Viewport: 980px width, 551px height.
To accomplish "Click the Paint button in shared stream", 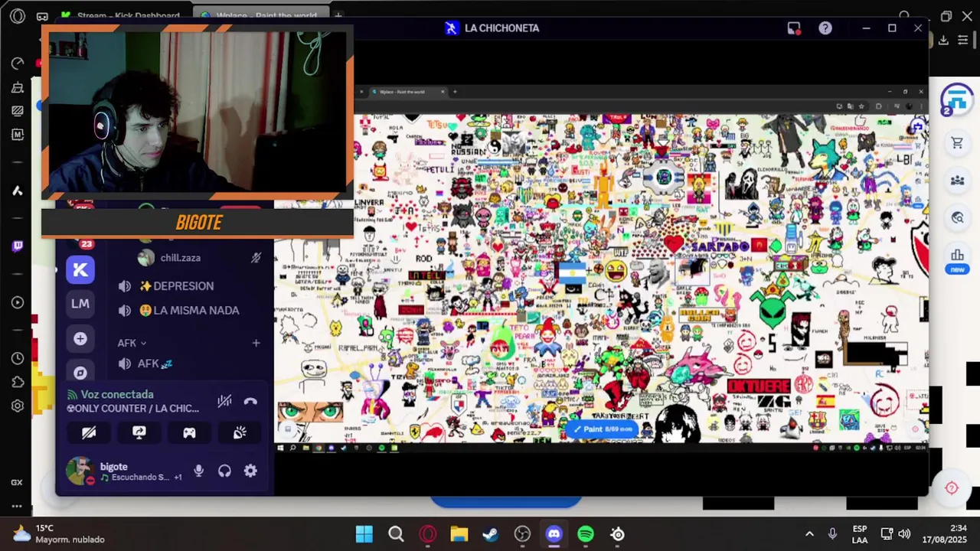I will [603, 429].
